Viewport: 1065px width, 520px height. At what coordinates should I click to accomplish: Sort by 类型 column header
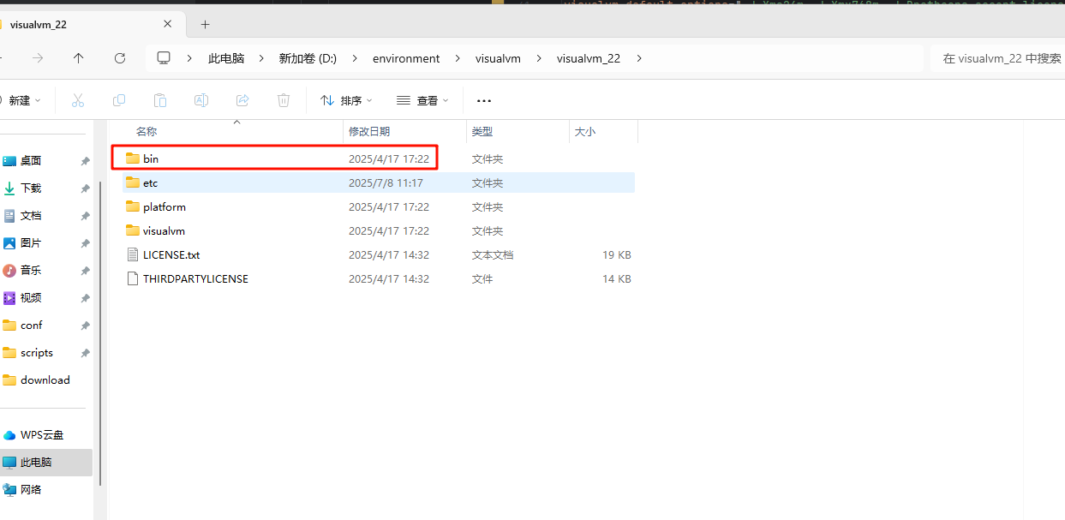point(482,131)
